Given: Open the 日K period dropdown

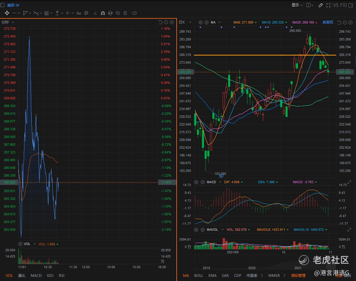Looking at the screenshot, I should pyautogui.click(x=185, y=22).
